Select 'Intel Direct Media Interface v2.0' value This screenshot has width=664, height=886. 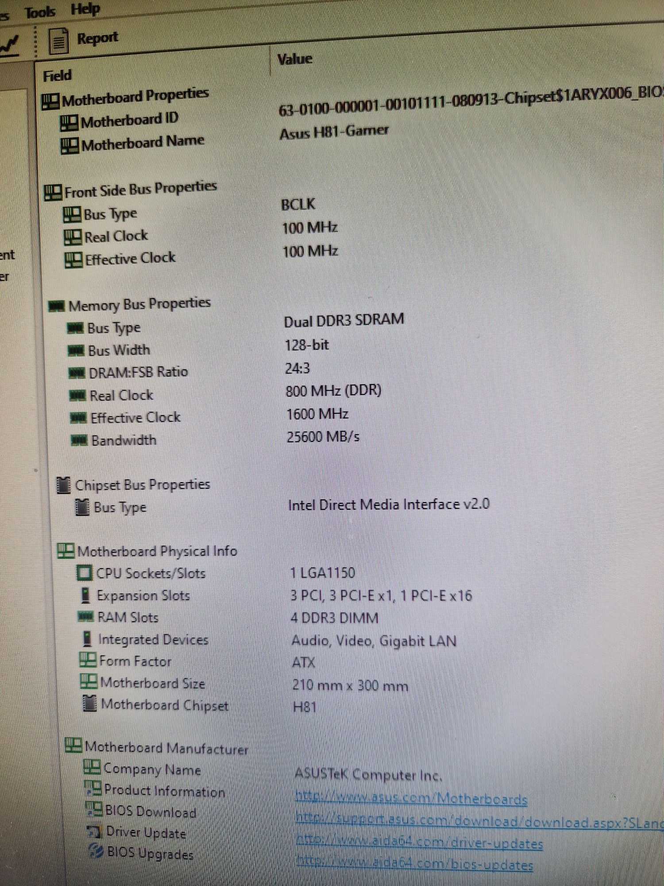pyautogui.click(x=389, y=505)
